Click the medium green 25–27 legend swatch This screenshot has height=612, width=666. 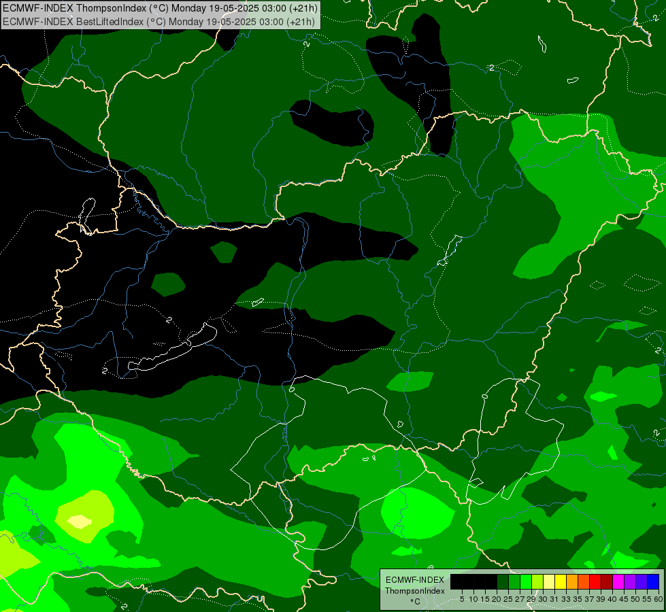(514, 581)
